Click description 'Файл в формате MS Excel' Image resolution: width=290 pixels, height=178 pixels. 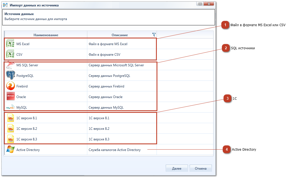pyautogui.click(x=108, y=44)
